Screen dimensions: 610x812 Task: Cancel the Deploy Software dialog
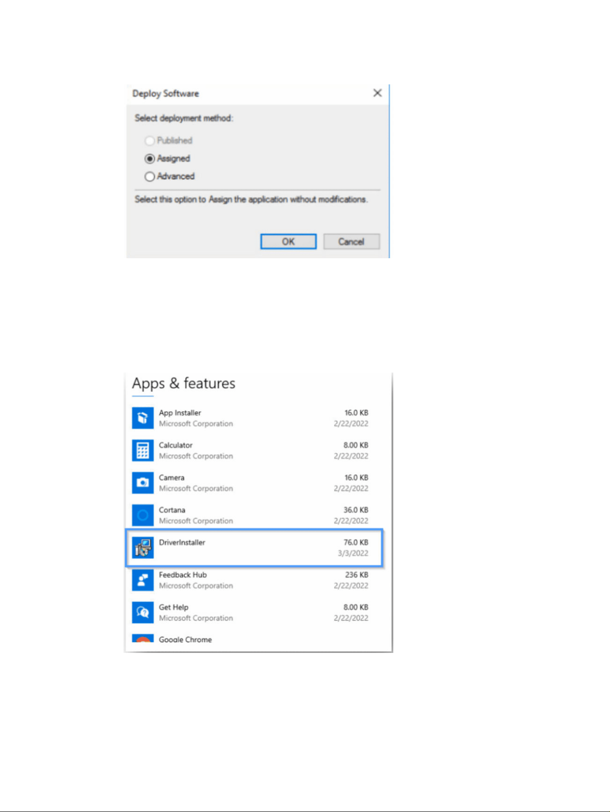351,242
